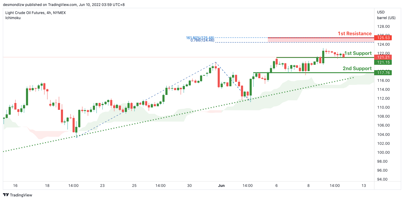Screen dimensions: 404x200
Task: Click the 0.786 Fibonacci retracement label
Action: click(202, 40)
